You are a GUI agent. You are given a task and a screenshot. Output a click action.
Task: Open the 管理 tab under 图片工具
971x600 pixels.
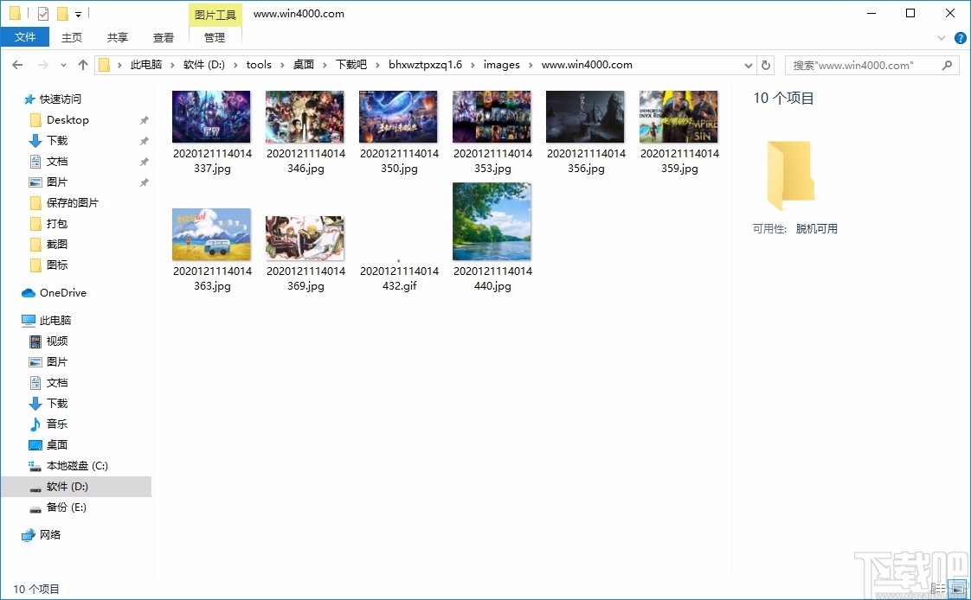(215, 37)
